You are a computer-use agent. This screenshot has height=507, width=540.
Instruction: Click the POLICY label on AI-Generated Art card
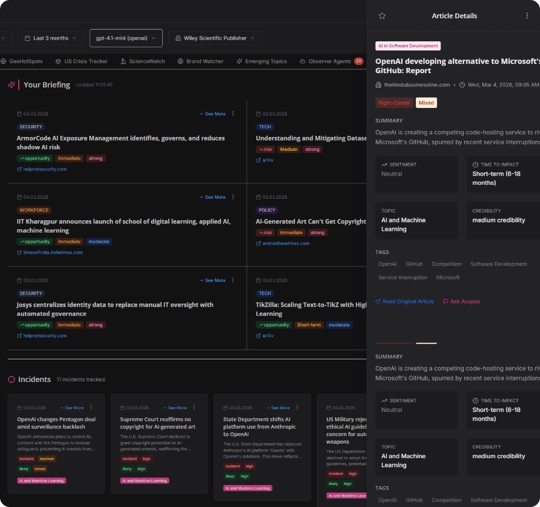click(267, 211)
